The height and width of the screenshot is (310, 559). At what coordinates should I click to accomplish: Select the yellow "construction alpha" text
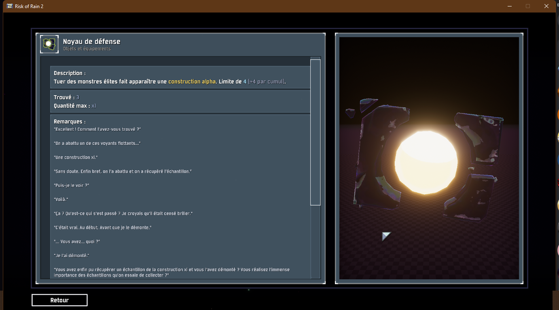(x=192, y=82)
